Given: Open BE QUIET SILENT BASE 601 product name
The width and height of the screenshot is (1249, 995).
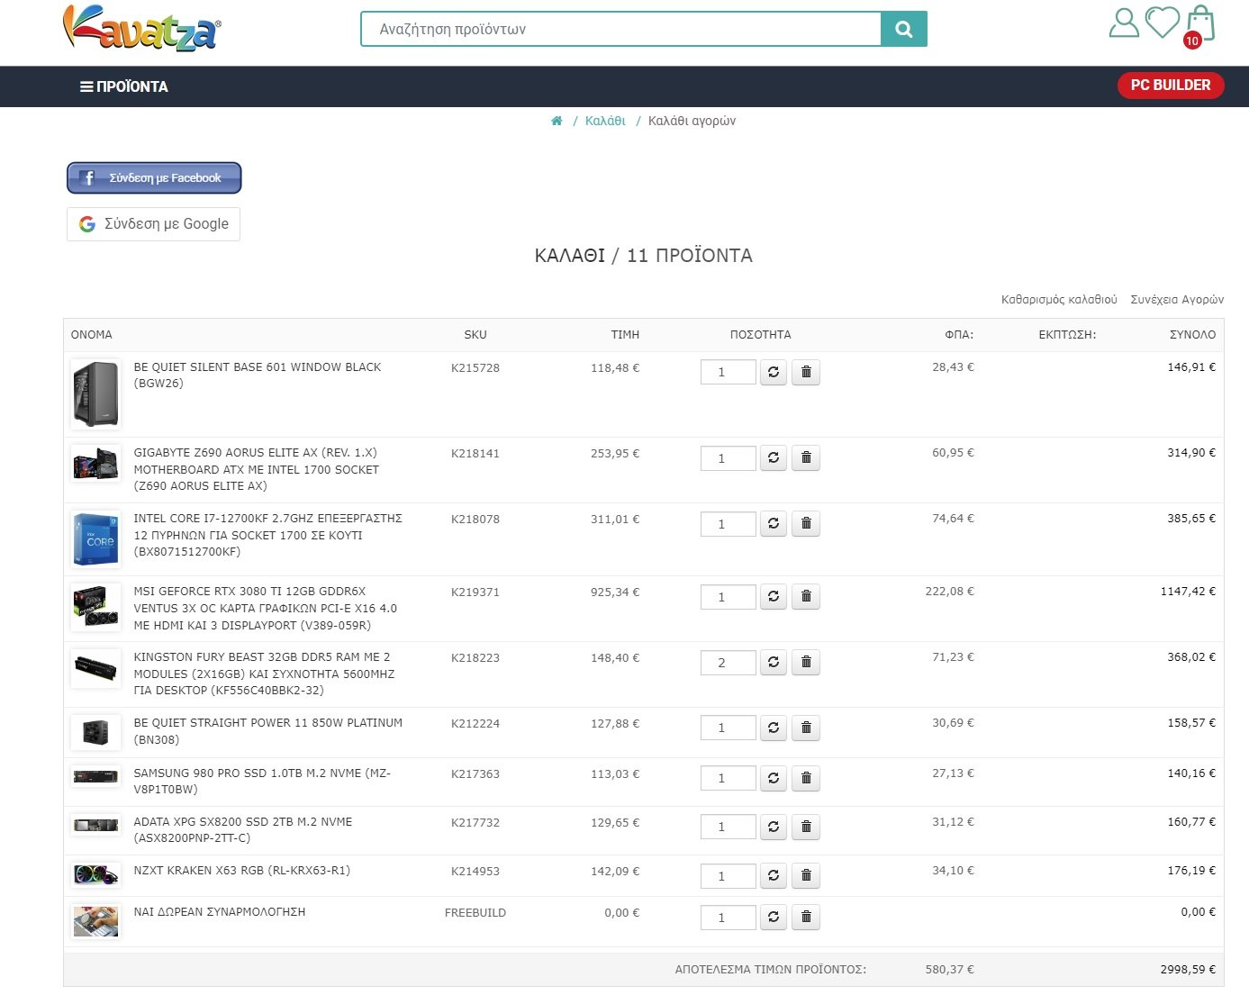Looking at the screenshot, I should pos(258,375).
